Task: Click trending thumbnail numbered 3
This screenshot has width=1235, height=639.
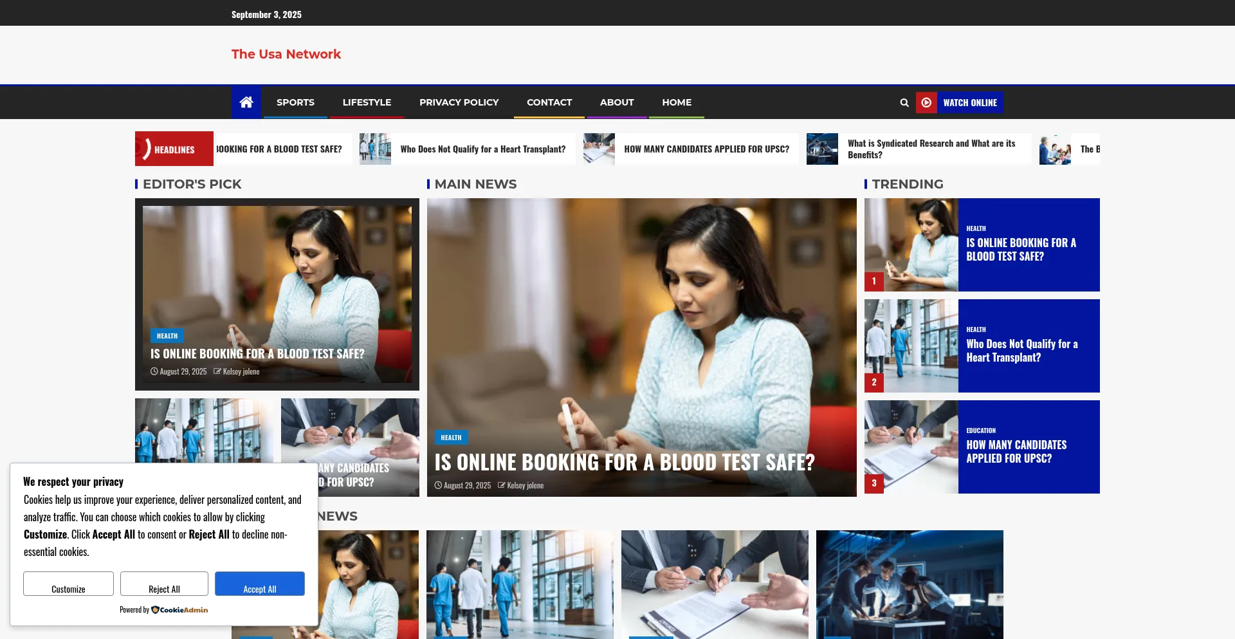Action: click(x=911, y=447)
